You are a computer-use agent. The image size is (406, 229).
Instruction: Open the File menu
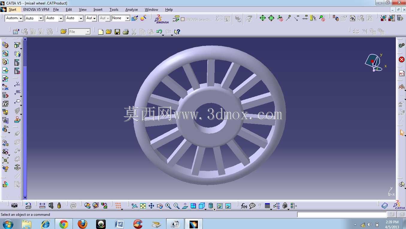point(56,10)
